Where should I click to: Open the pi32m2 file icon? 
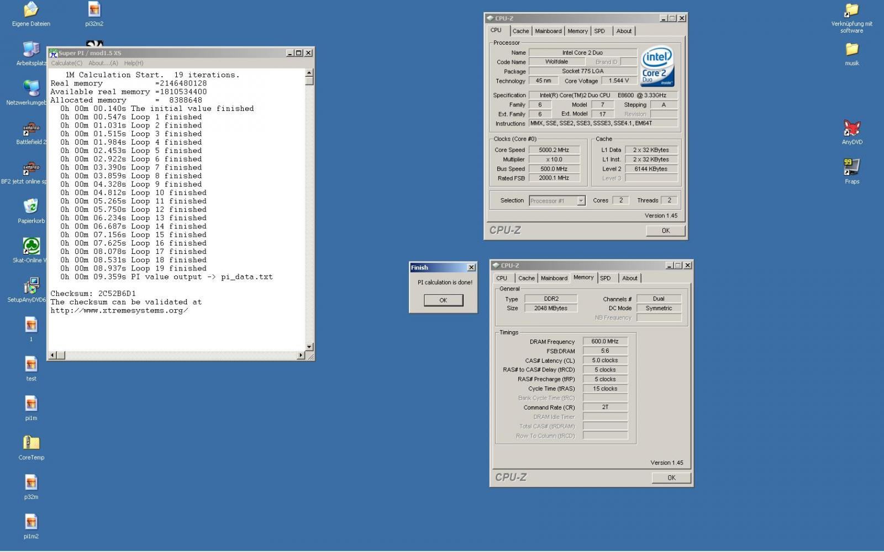point(94,10)
